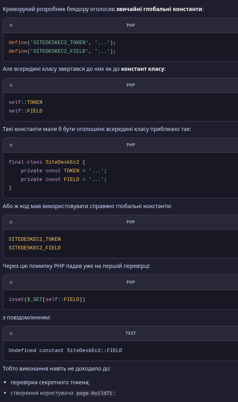Image resolution: width=238 pixels, height=402 pixels.
Task: Click the dot icon of the define() code block
Action: point(11,25)
